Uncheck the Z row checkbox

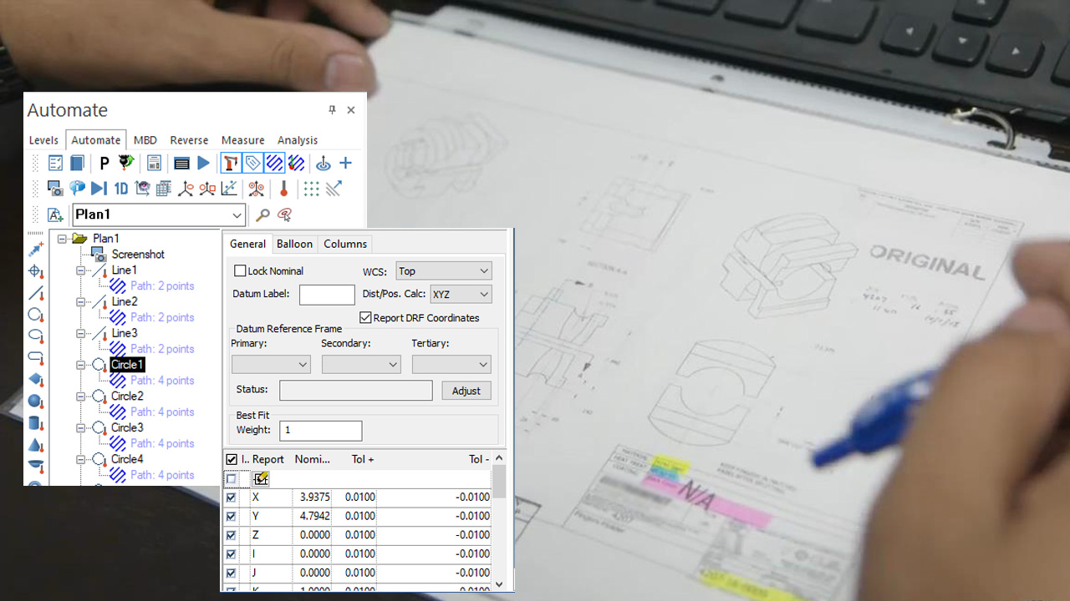click(x=232, y=535)
